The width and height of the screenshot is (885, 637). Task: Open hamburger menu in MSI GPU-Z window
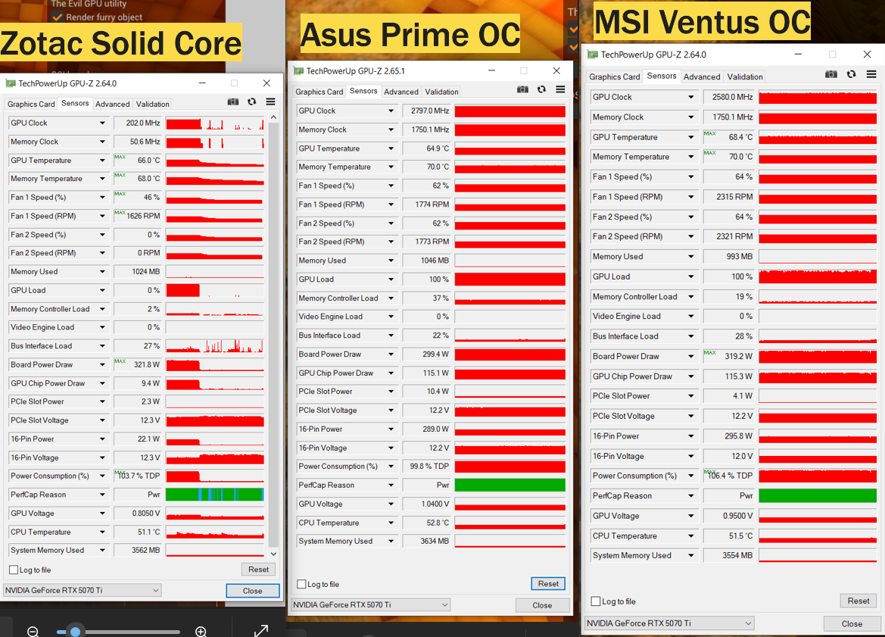coord(871,74)
